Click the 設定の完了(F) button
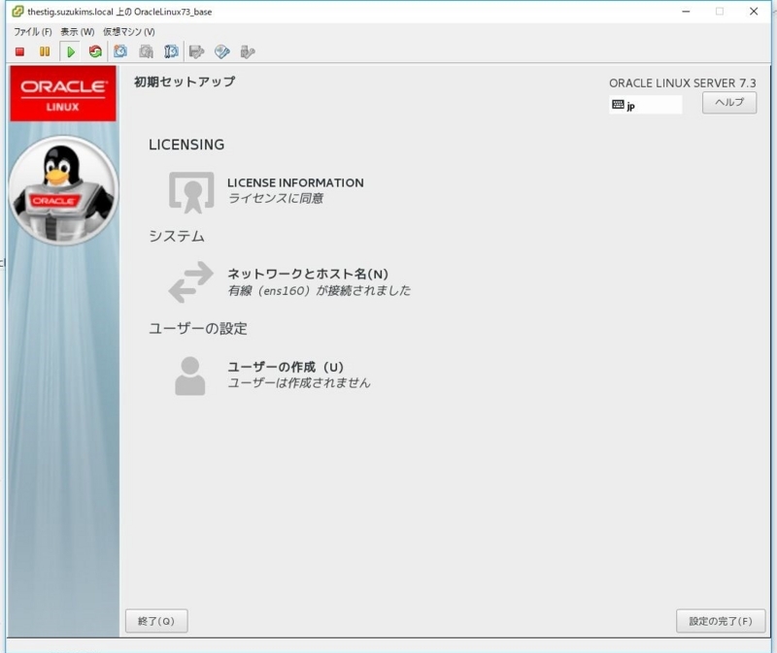This screenshot has height=653, width=777. click(x=721, y=621)
